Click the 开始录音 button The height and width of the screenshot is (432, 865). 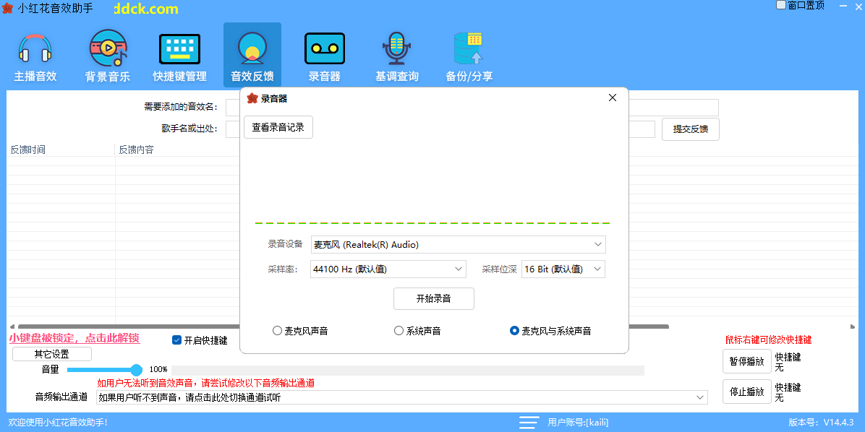433,298
